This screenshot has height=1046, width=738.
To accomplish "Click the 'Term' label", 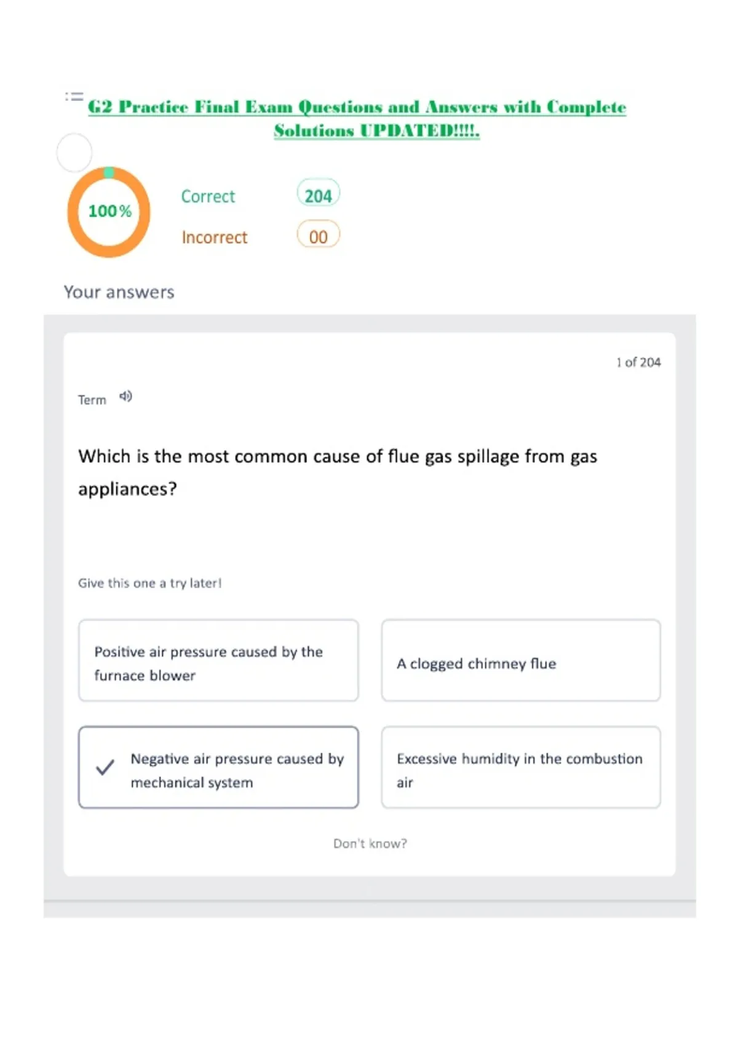I will 92,400.
